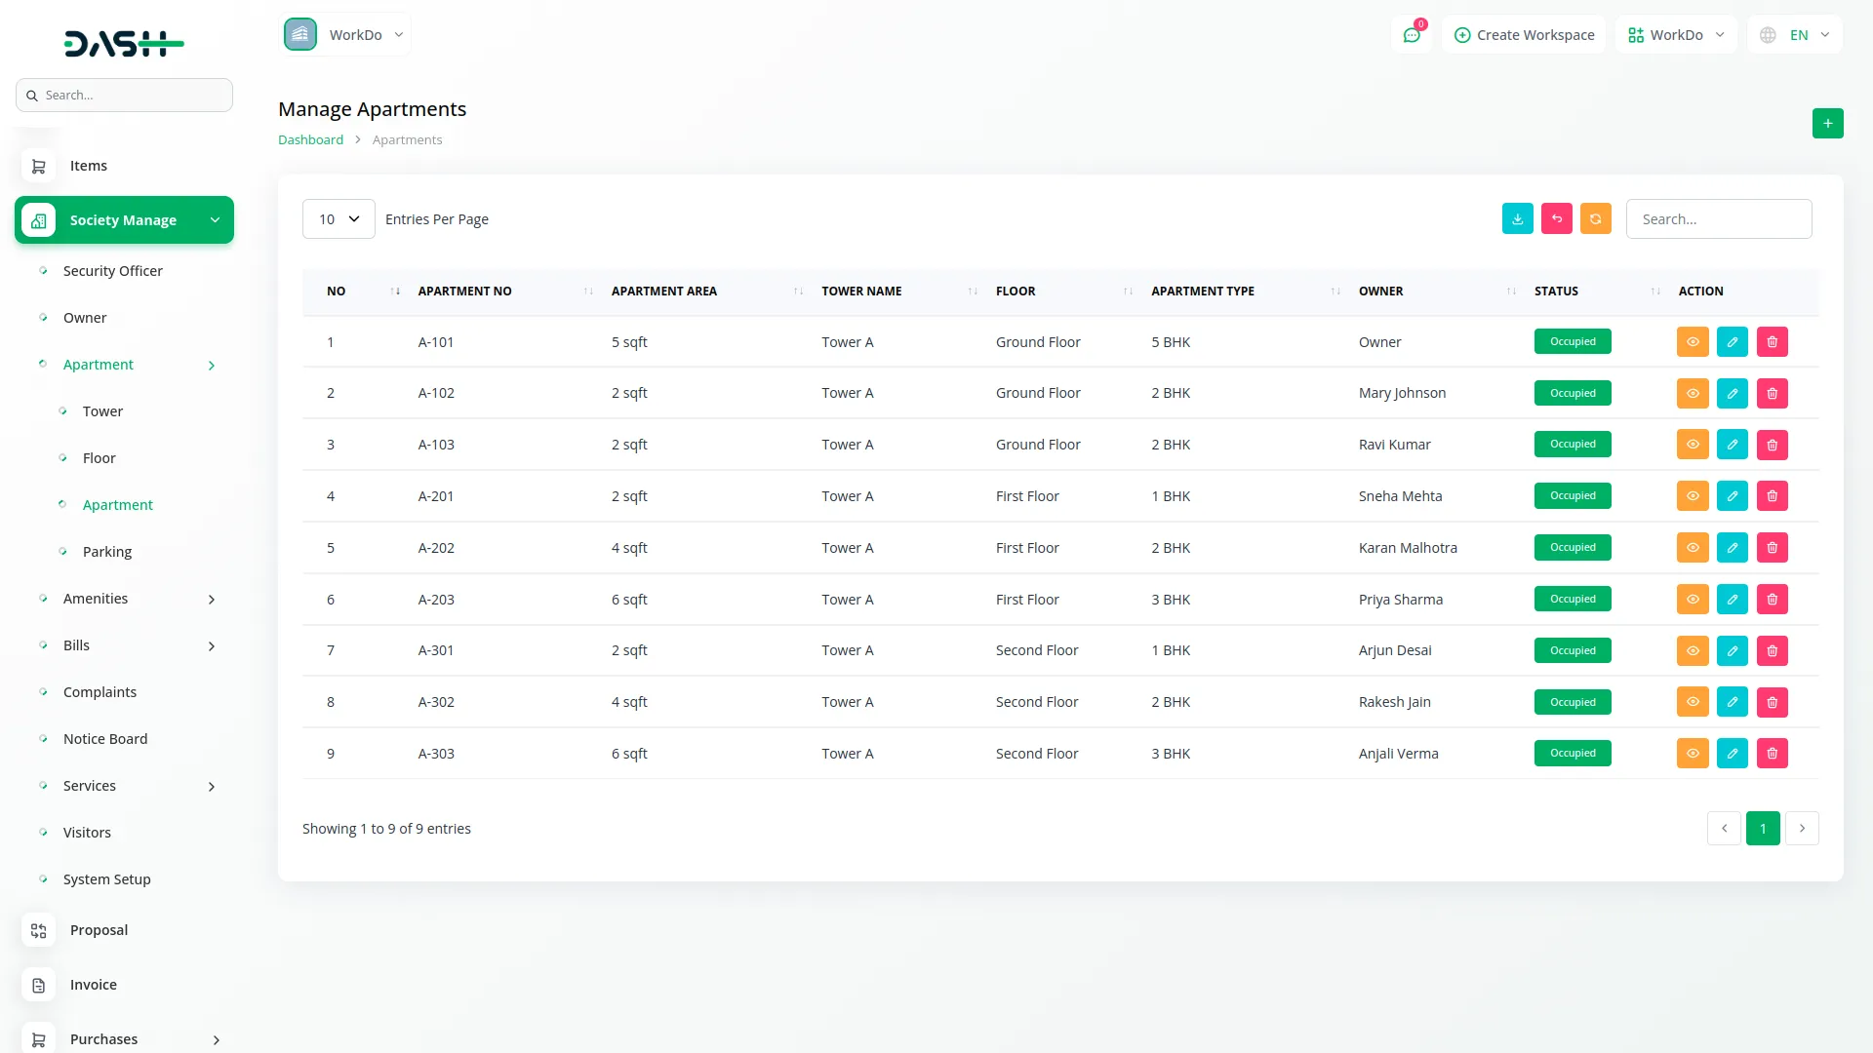Go to Dashboard breadcrumb link
This screenshot has height=1053, width=1873.
click(310, 140)
